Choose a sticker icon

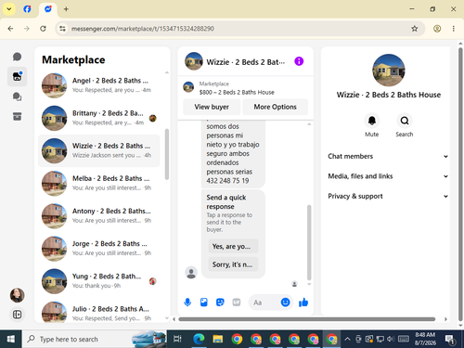(x=220, y=303)
